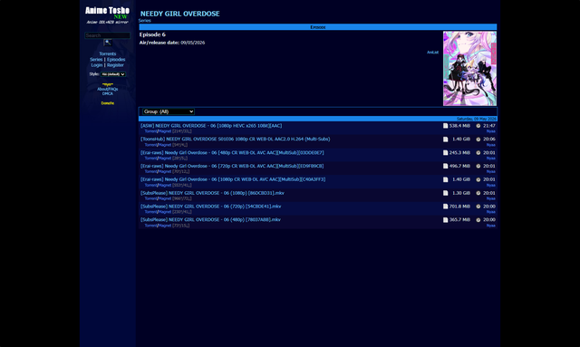Click Torrent link under SubsPlease 480p release

tap(150, 226)
